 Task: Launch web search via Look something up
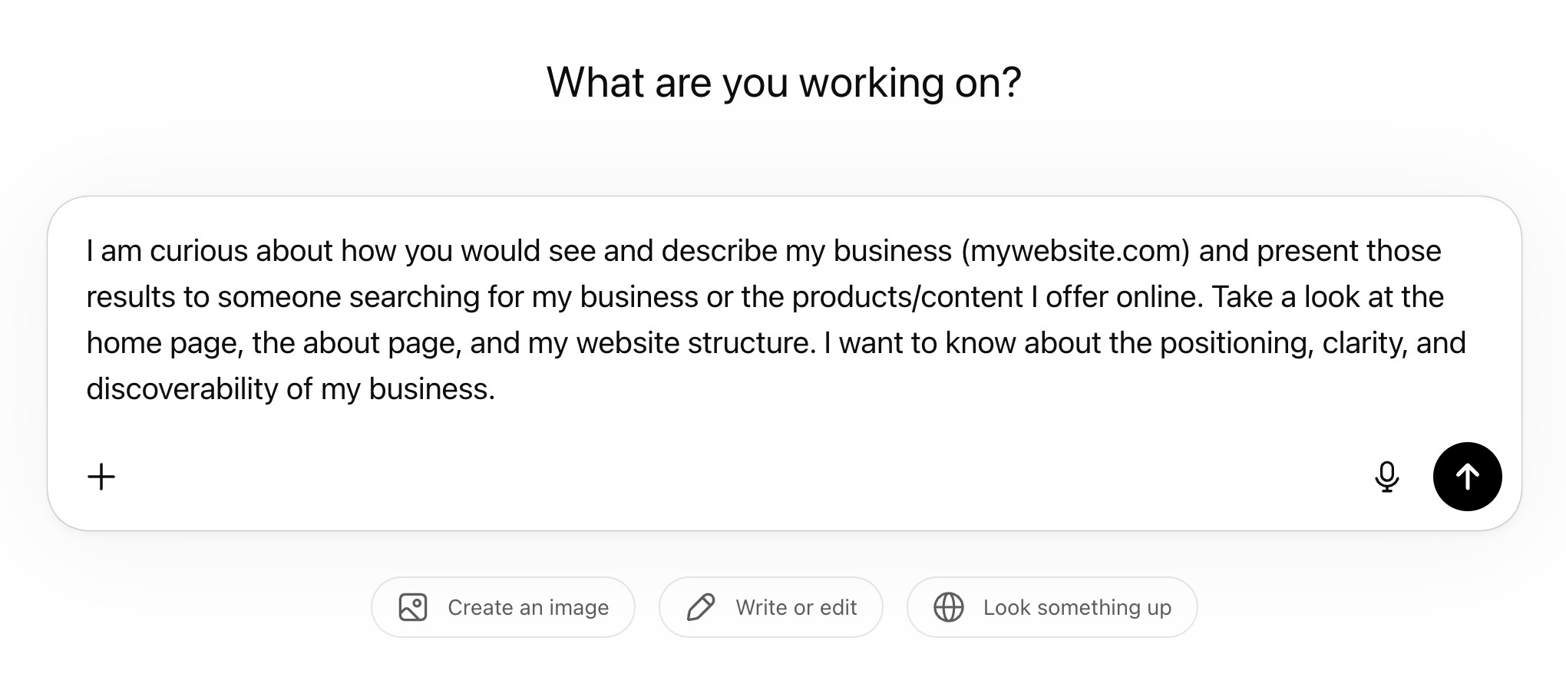[1051, 606]
